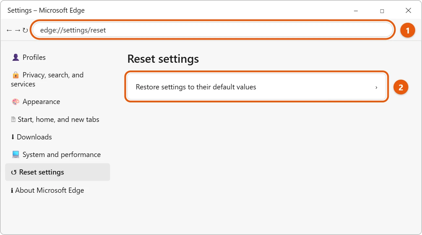Click Restore settings to their default values

click(257, 87)
